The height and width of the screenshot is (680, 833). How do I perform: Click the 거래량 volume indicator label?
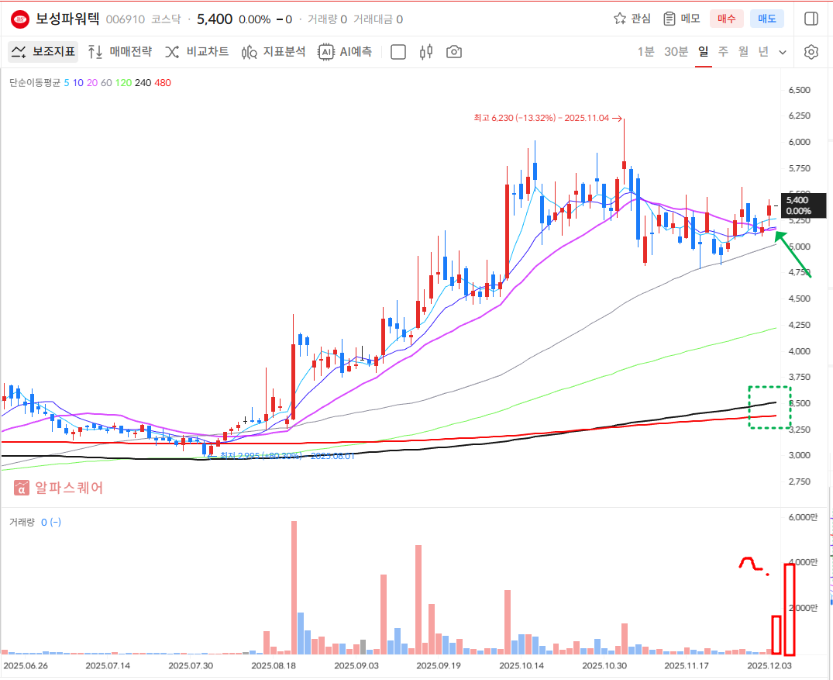coord(21,522)
